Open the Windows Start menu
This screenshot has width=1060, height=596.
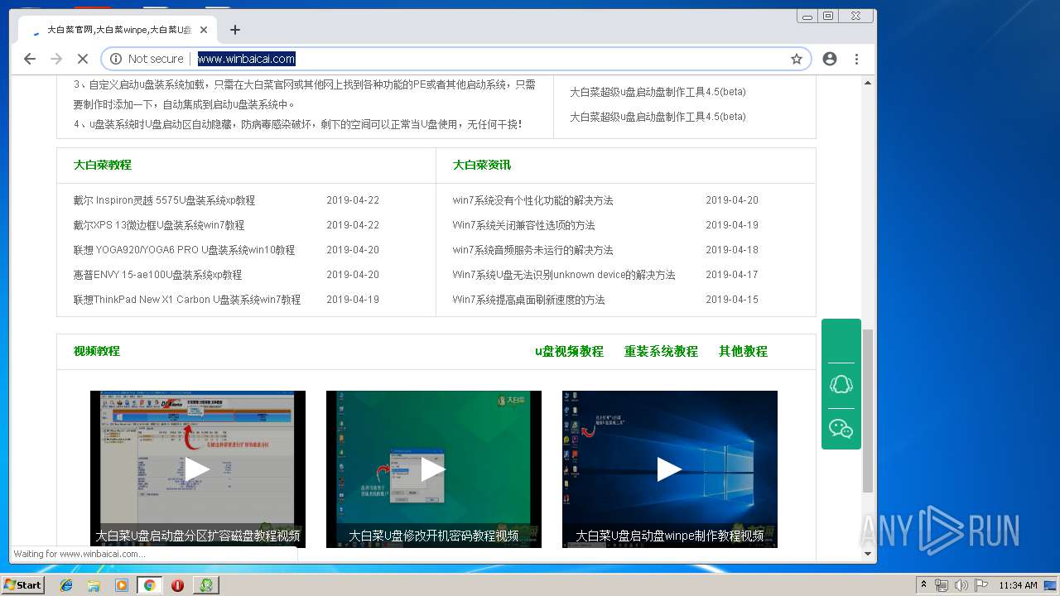click(x=23, y=584)
